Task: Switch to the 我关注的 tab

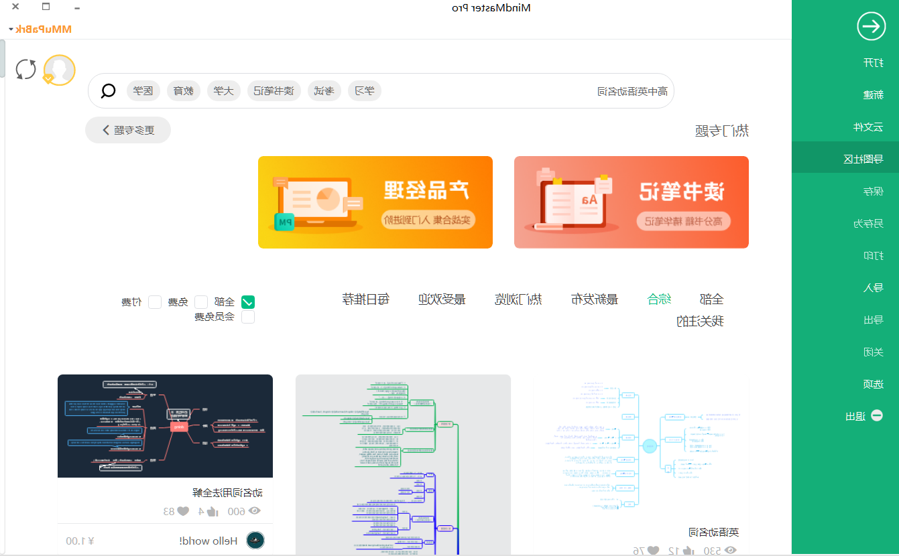Action: click(700, 322)
